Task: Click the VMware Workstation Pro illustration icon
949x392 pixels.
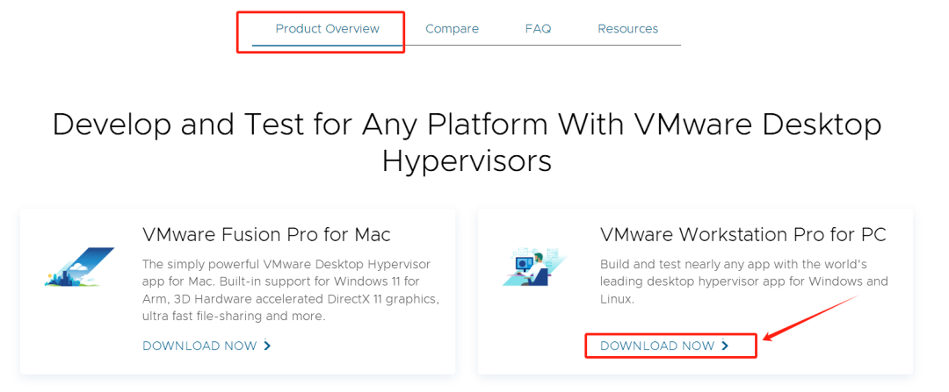Action: (534, 267)
